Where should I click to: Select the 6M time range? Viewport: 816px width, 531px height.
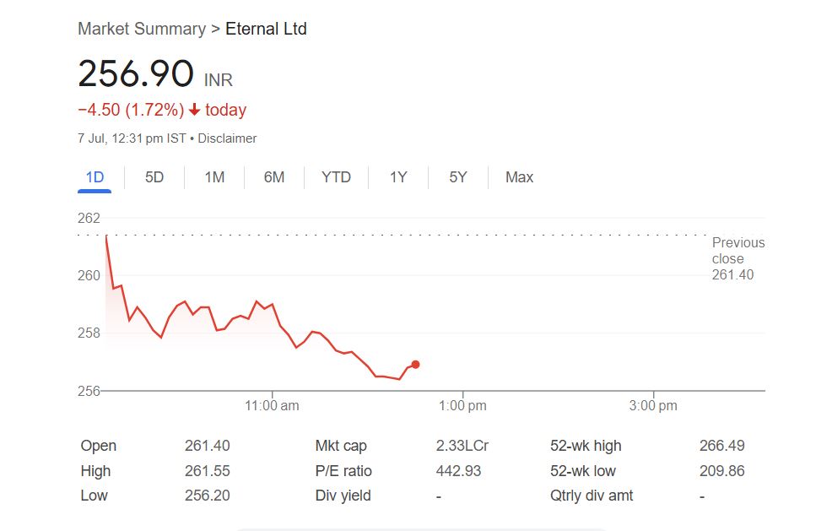tap(273, 177)
